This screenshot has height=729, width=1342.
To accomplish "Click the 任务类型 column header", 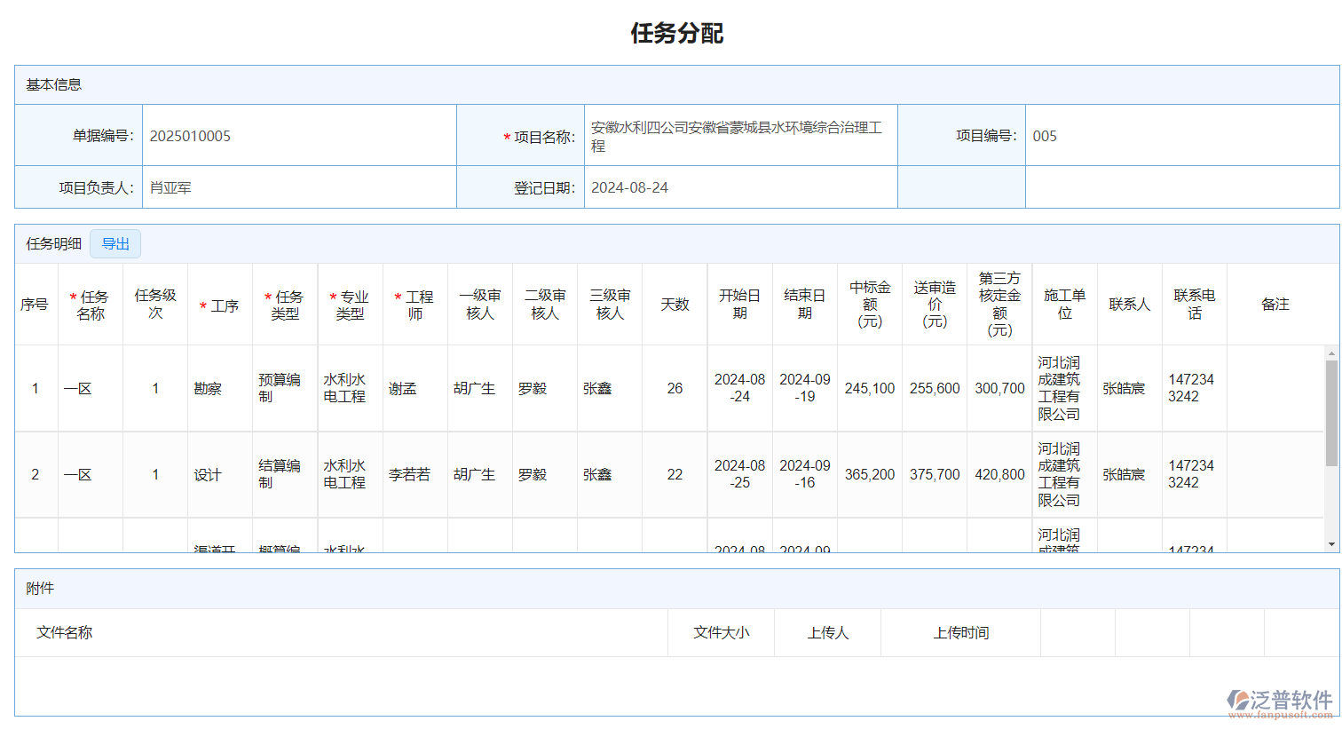I will click(x=285, y=305).
